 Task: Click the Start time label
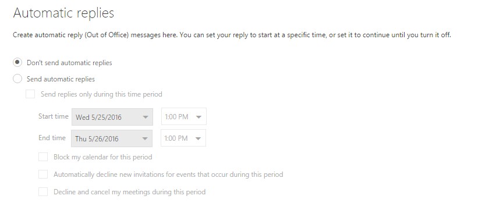point(54,116)
